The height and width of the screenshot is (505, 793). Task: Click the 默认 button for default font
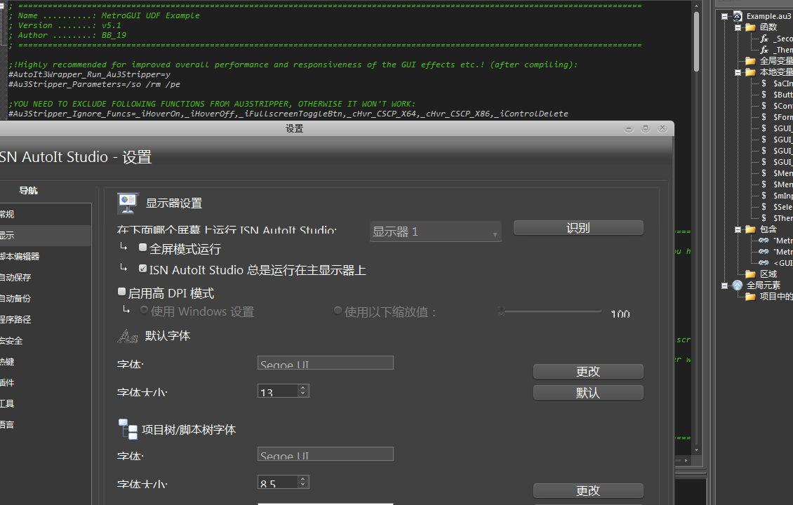[x=587, y=393]
